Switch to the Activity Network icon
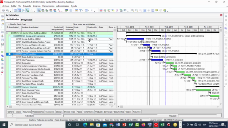Screen dimensions: 228x128 23,10
